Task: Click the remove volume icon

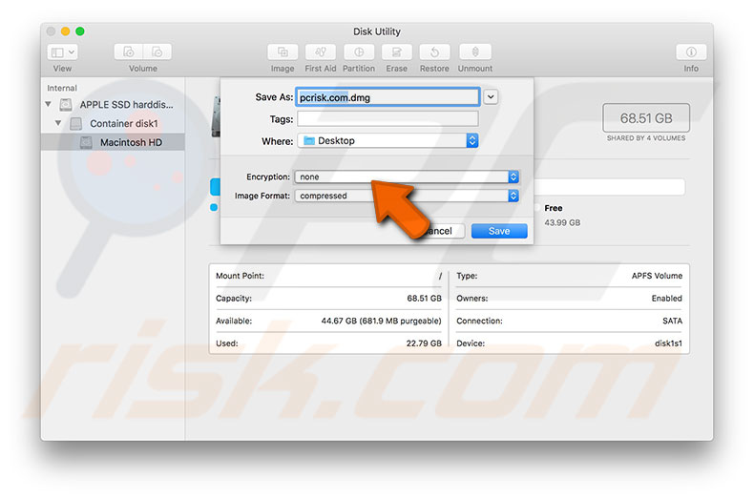Action: pyautogui.click(x=157, y=52)
